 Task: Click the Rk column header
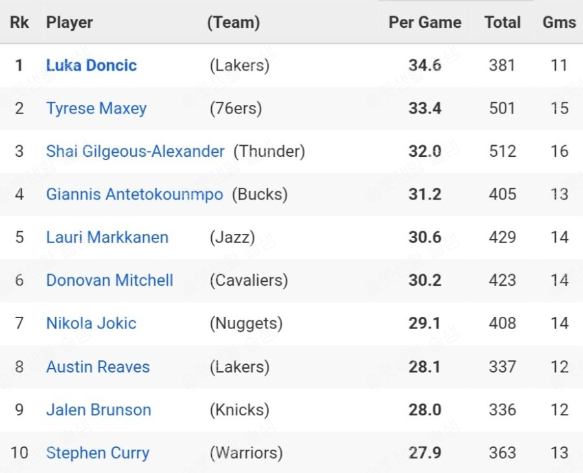click(x=19, y=23)
